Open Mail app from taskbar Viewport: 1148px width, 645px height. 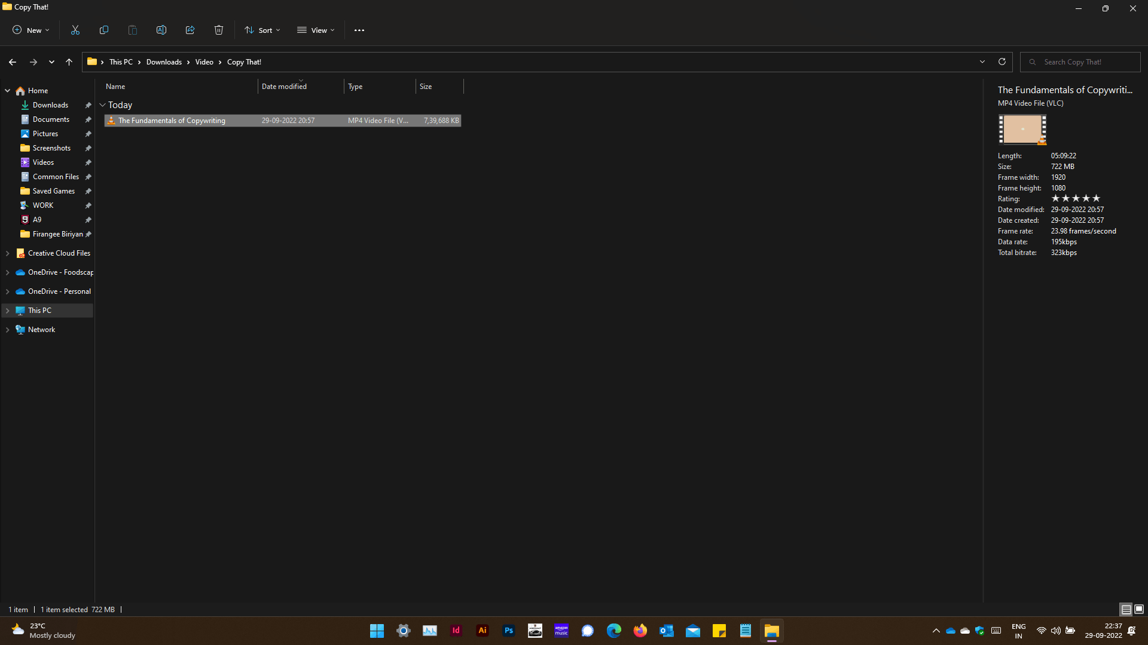tap(693, 631)
